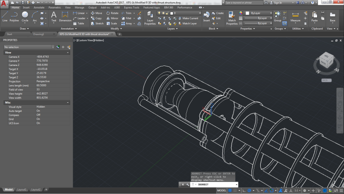The height and width of the screenshot is (194, 344).
Task: Toggle snap mode in status bar
Action: (235, 191)
